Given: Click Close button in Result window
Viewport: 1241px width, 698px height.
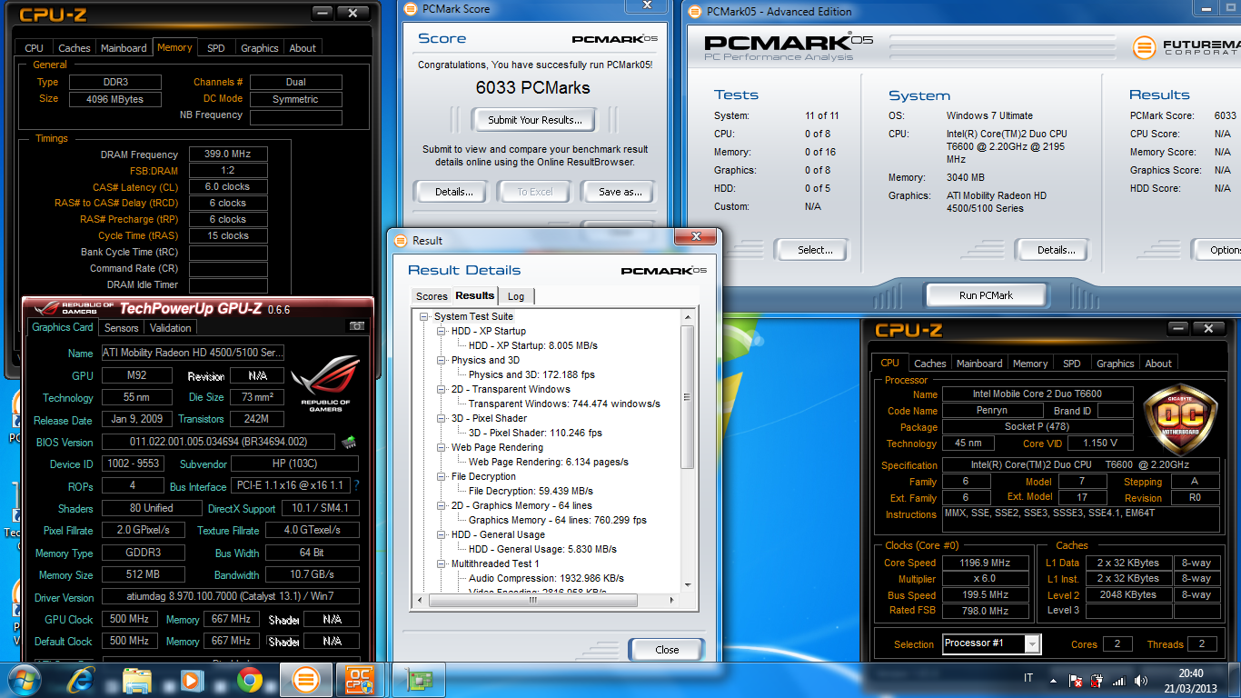Looking at the screenshot, I should 667,650.
